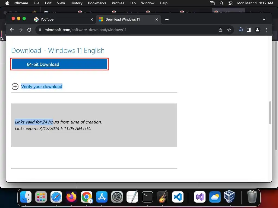
Task: Launch GarageBand from the dock
Action: (163, 197)
